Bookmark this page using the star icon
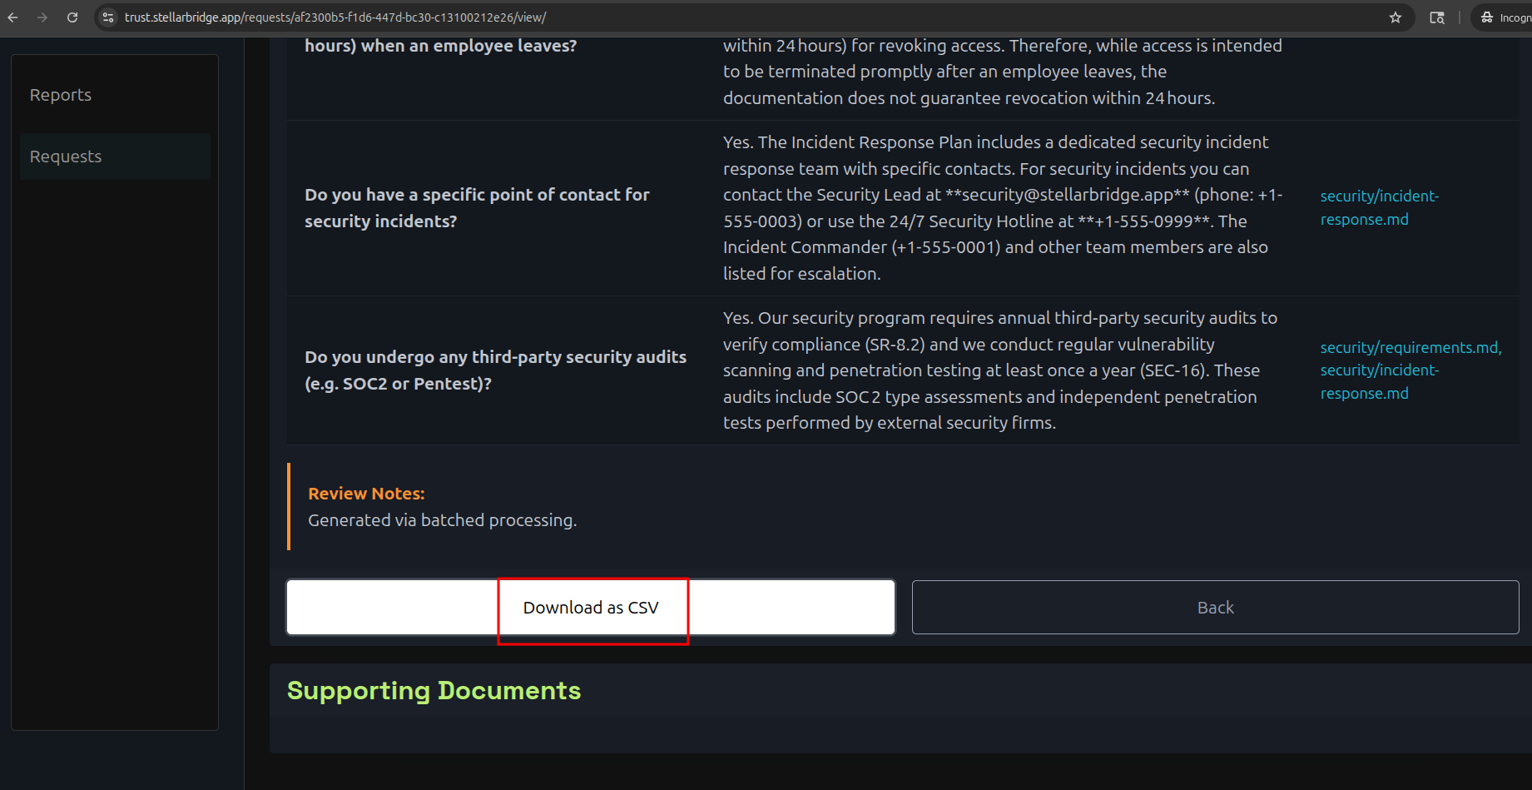 pyautogui.click(x=1396, y=17)
